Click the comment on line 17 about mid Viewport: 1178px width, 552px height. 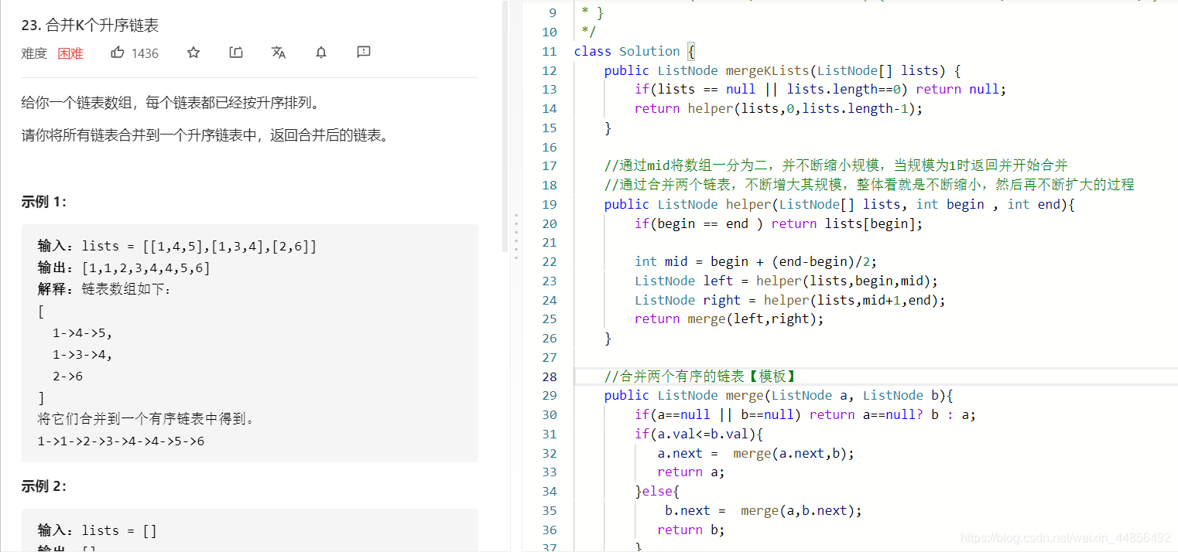[836, 165]
